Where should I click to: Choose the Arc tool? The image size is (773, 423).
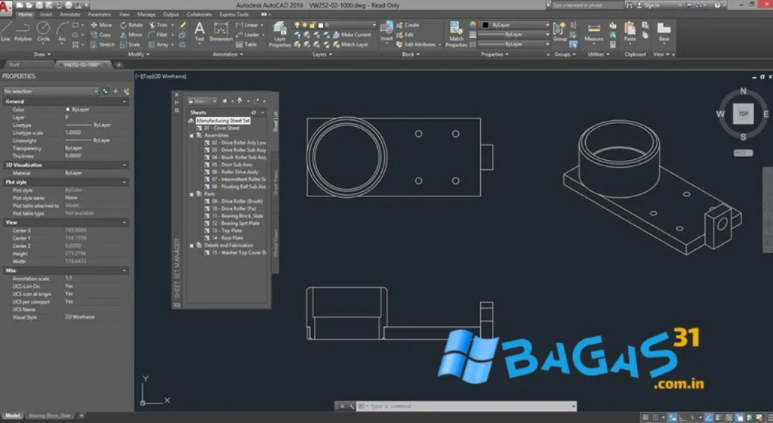pyautogui.click(x=62, y=31)
